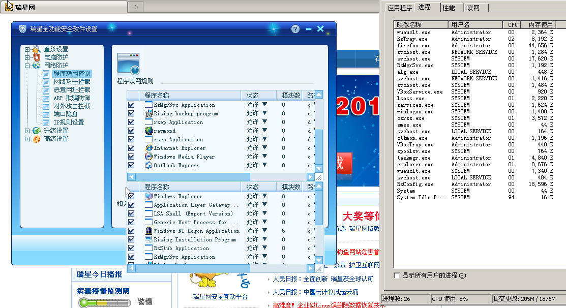Toggle the LSA Shell checkbox
Image resolution: width=566 pixels, height=308 pixels.
pos(131,213)
